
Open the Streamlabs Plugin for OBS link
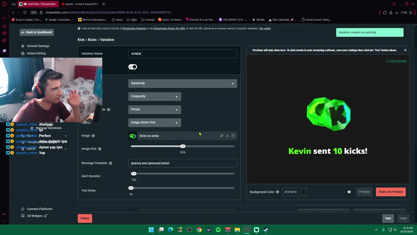(169, 28)
